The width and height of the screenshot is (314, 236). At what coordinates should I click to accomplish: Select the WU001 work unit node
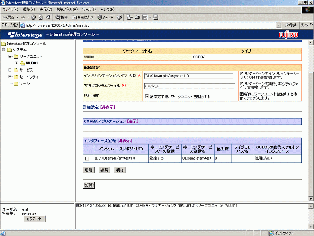coord(29,63)
